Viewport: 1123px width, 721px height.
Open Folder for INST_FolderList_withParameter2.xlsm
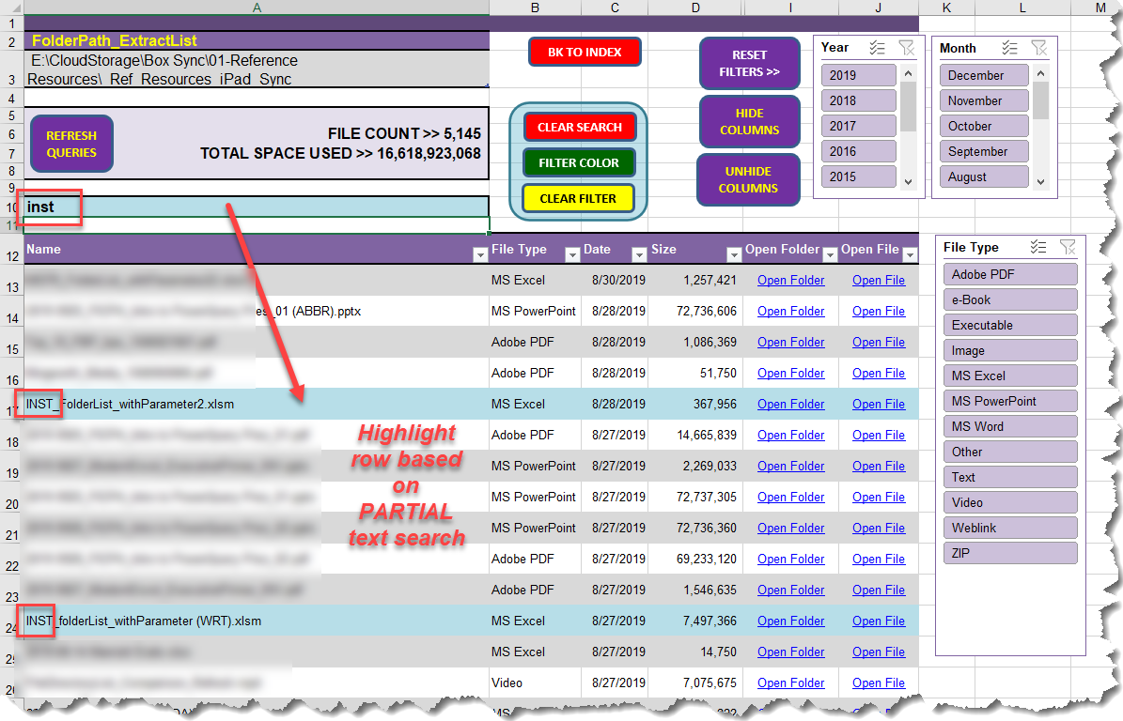[790, 404]
